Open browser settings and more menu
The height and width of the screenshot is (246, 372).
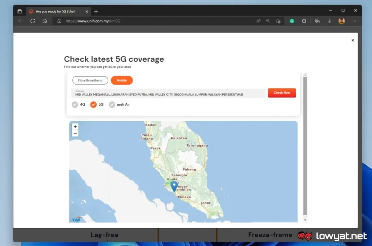(x=354, y=21)
